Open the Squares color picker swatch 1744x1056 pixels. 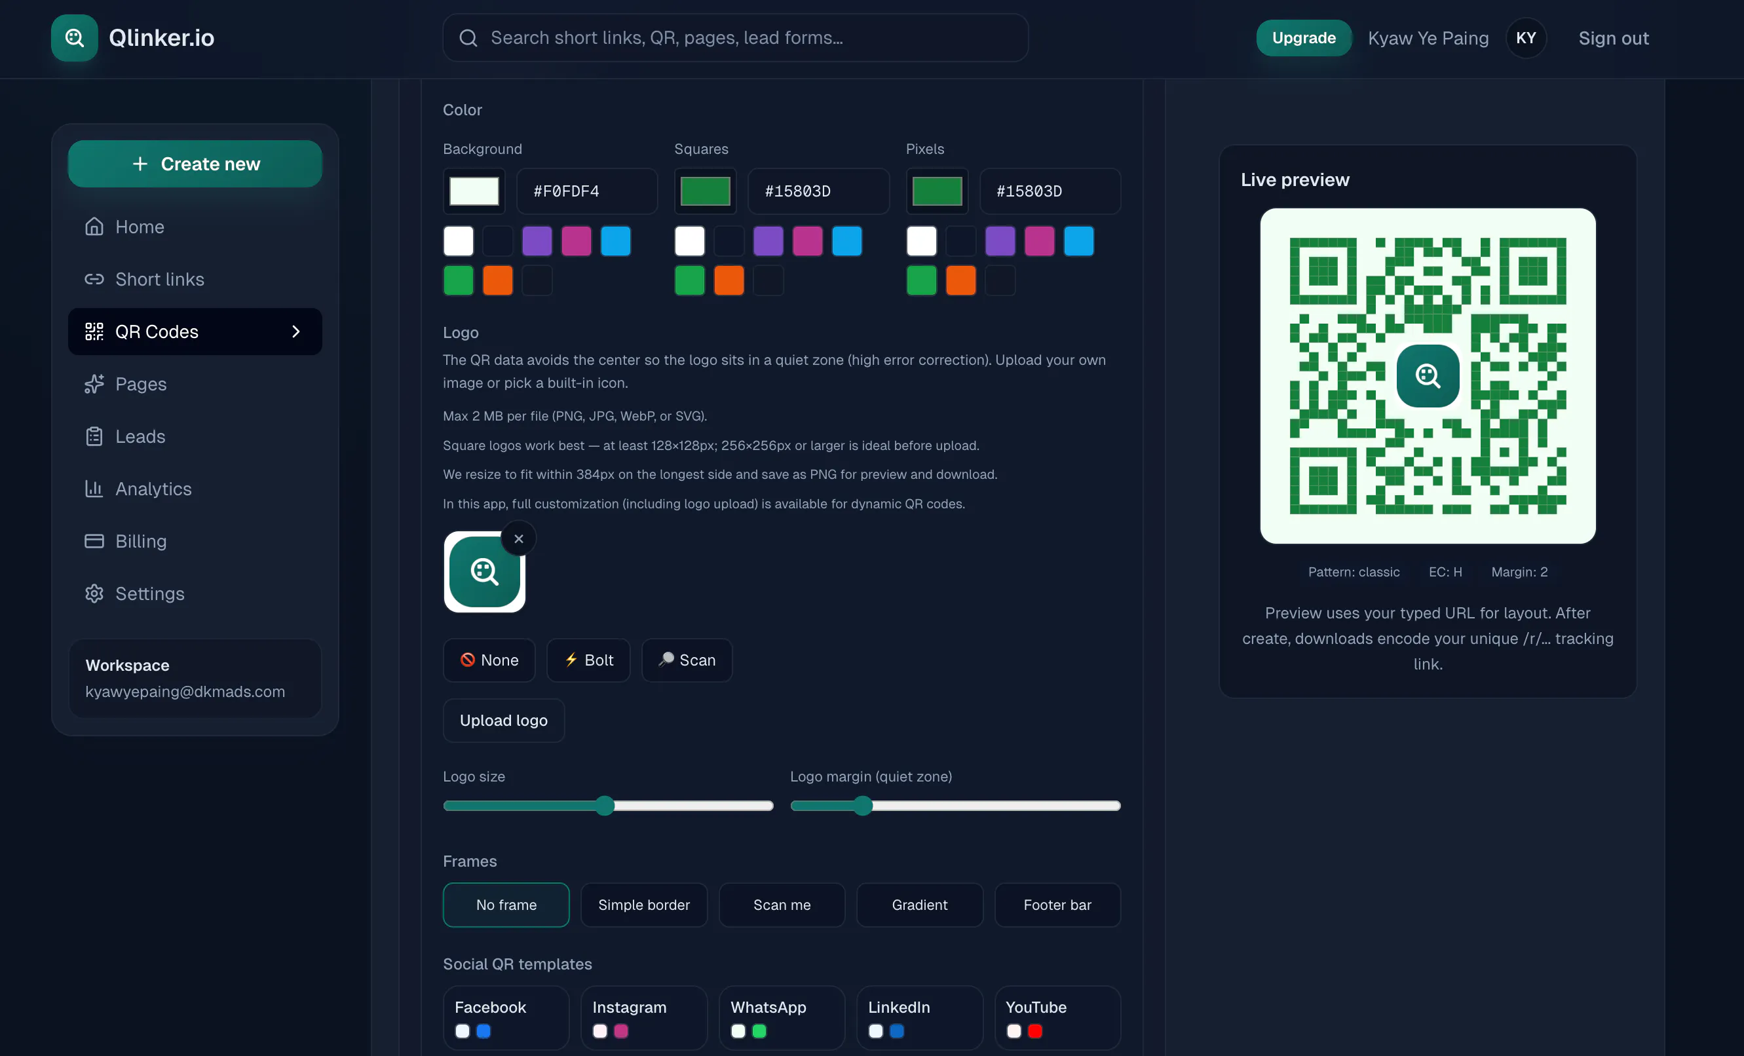click(x=705, y=191)
